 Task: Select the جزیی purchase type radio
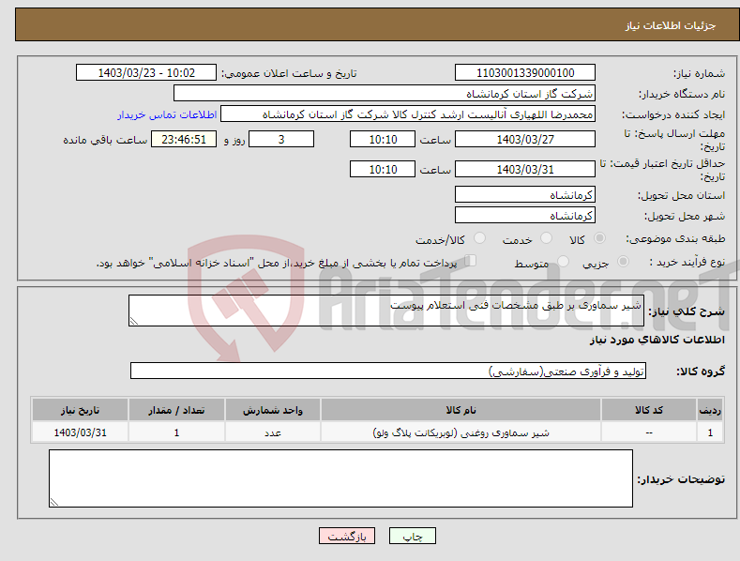pyautogui.click(x=623, y=262)
